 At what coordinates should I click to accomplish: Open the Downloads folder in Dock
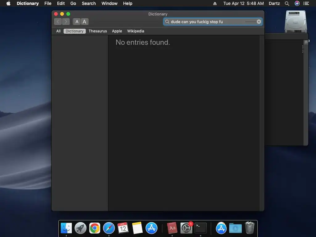click(x=235, y=228)
